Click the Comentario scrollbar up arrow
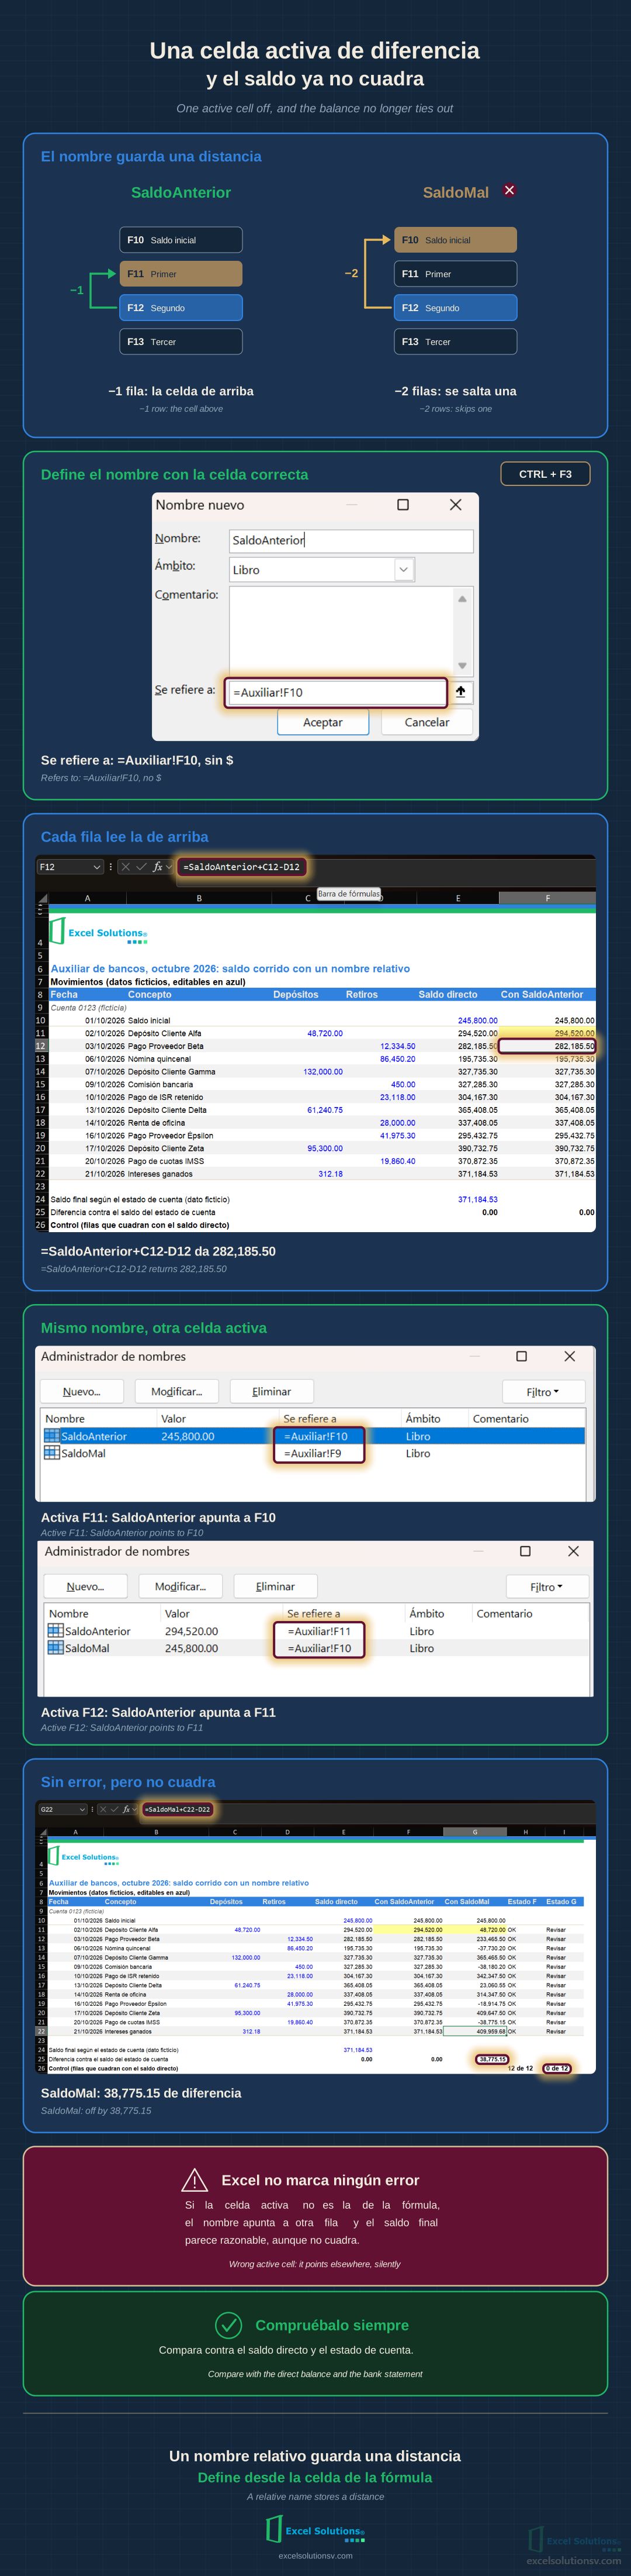 tap(462, 598)
